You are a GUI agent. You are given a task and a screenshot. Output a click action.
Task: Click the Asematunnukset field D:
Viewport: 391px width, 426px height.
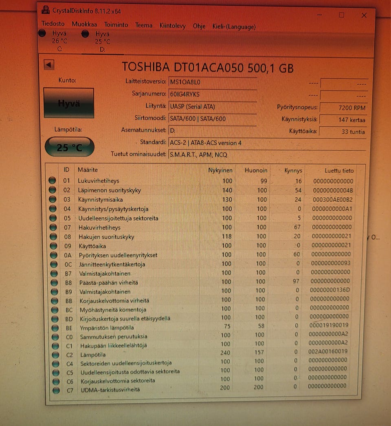[x=213, y=130]
